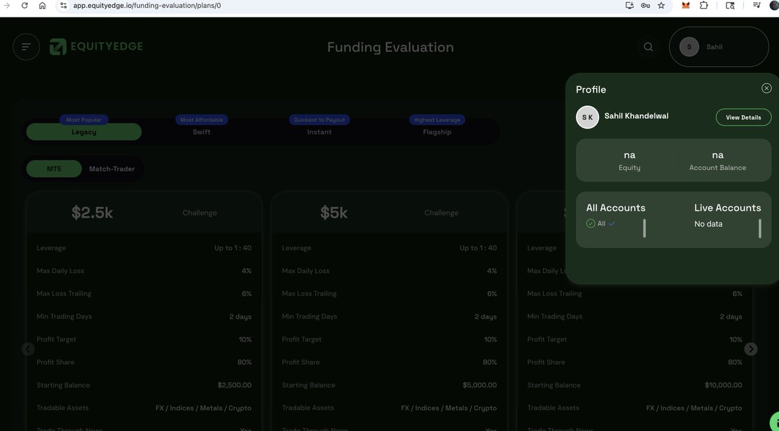
Task: Click the Account Balance label
Action: coord(717,167)
